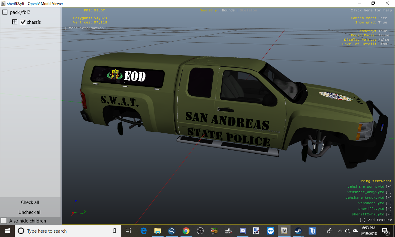Screen dimensions: 395x237
Task: Switch to the Skeleton view tab
Action: pyautogui.click(x=248, y=10)
